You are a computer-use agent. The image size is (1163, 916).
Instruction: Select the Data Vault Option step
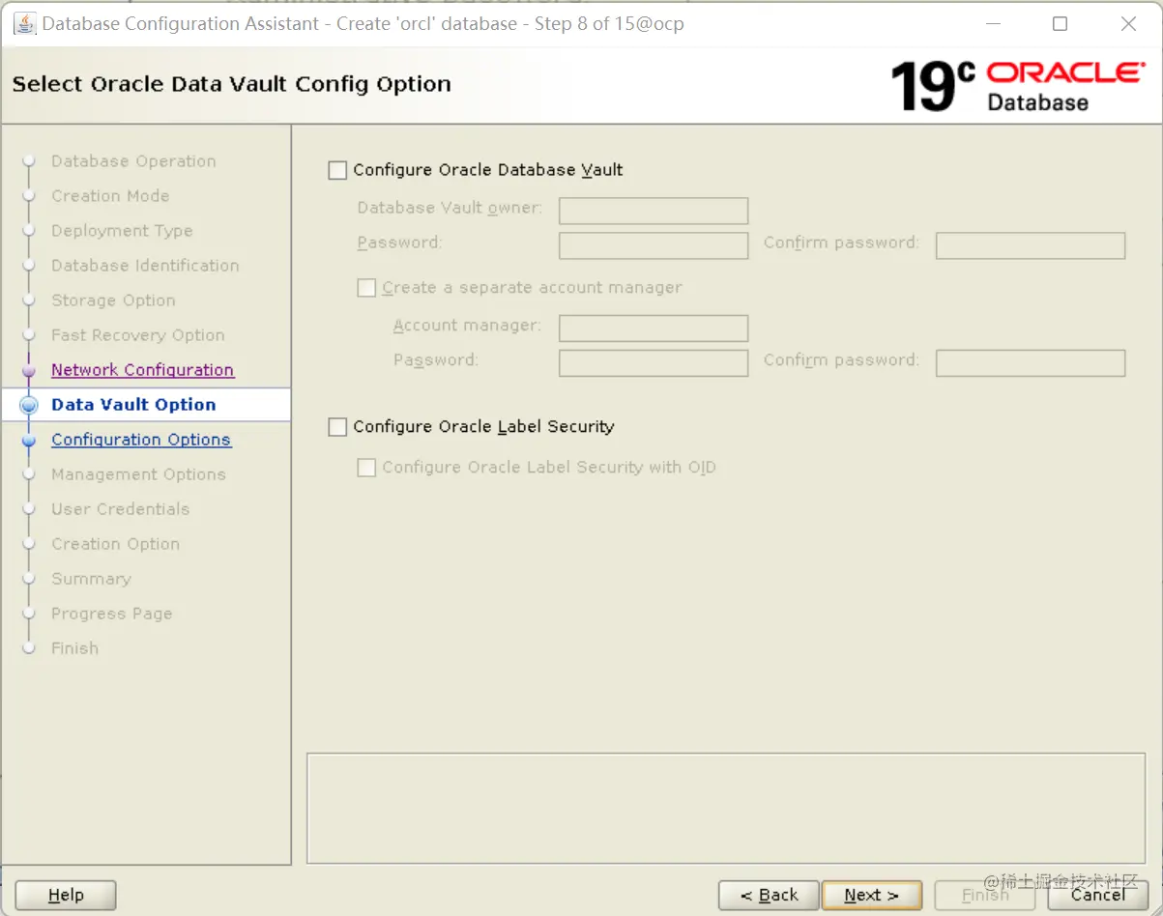[x=133, y=405]
